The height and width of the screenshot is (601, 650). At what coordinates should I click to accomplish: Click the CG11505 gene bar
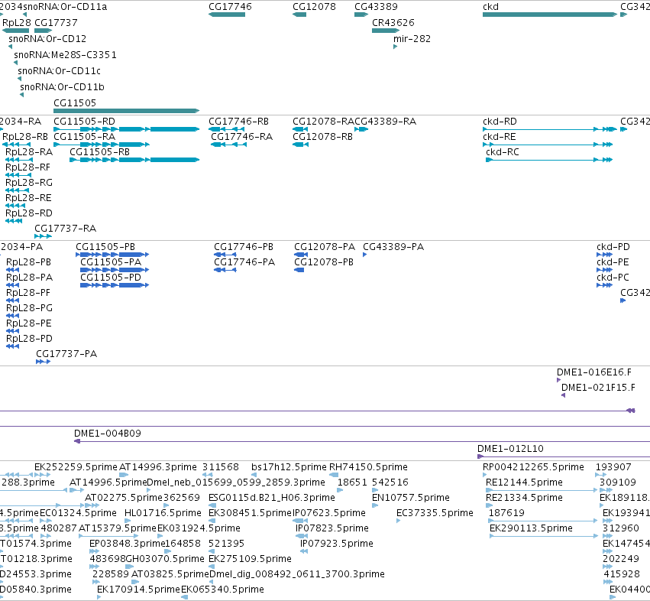click(x=127, y=111)
